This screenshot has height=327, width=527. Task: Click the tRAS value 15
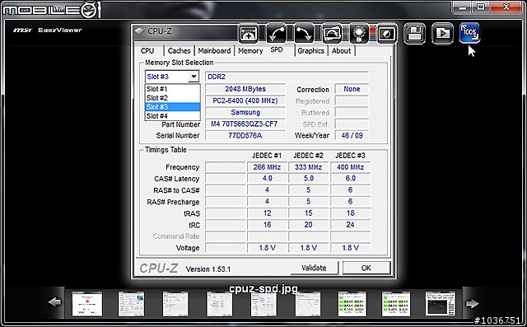click(308, 213)
